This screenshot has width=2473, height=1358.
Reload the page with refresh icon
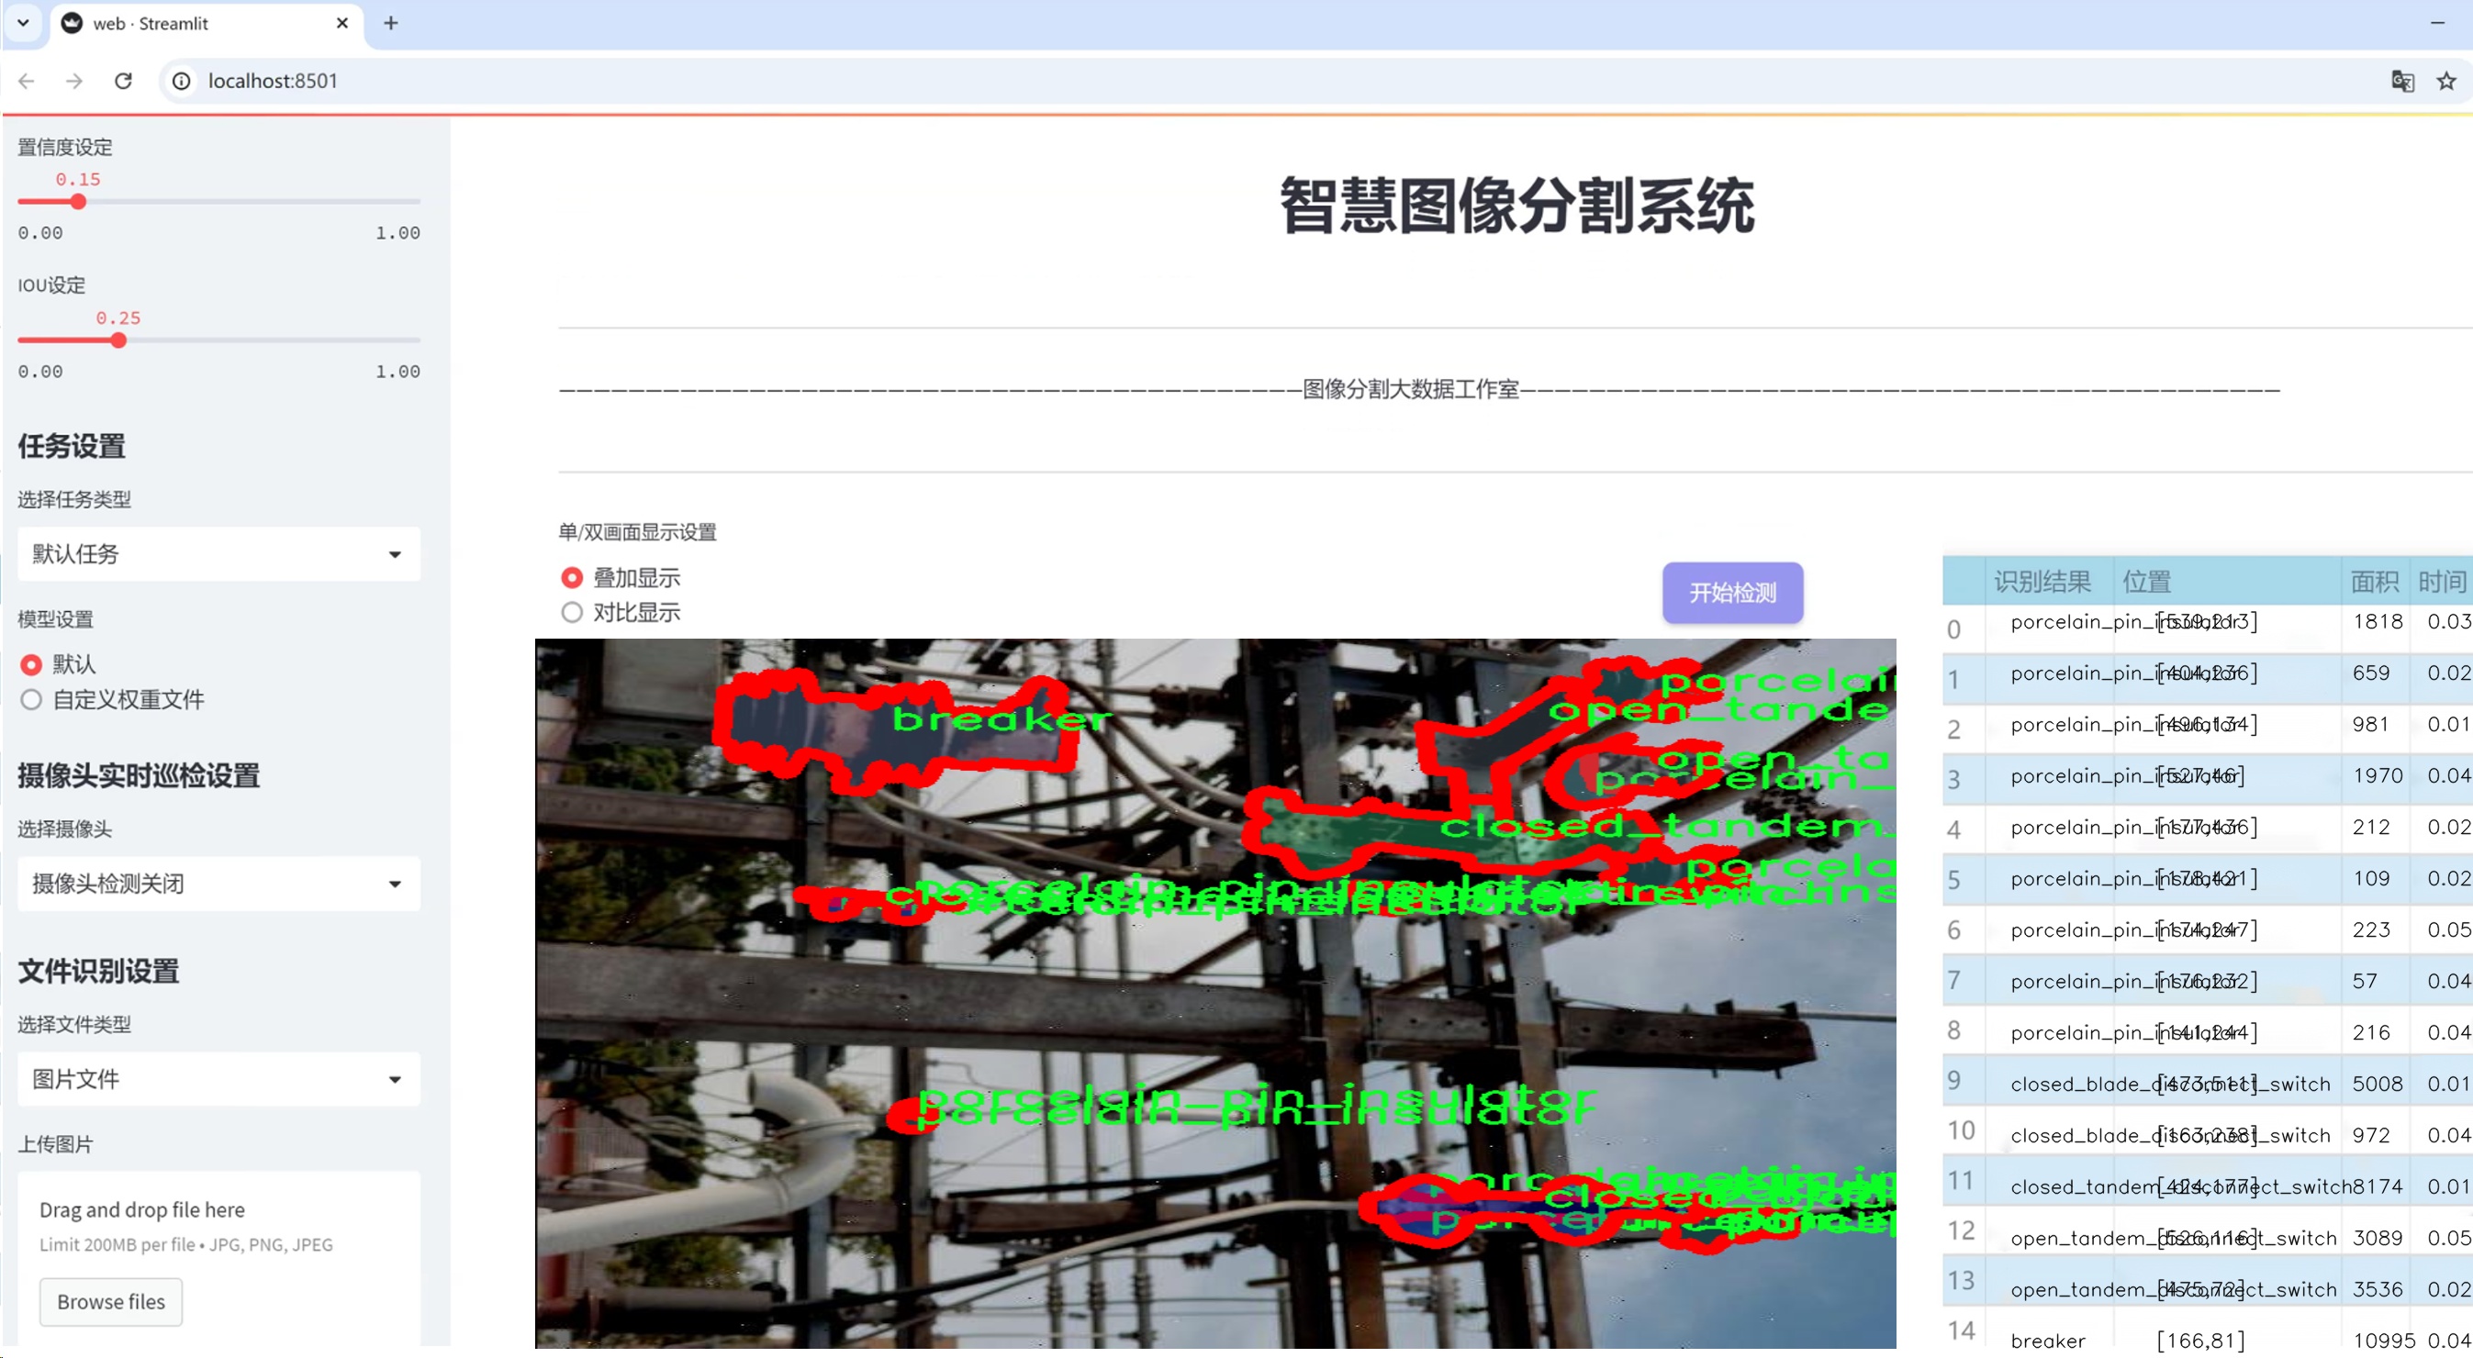coord(123,81)
